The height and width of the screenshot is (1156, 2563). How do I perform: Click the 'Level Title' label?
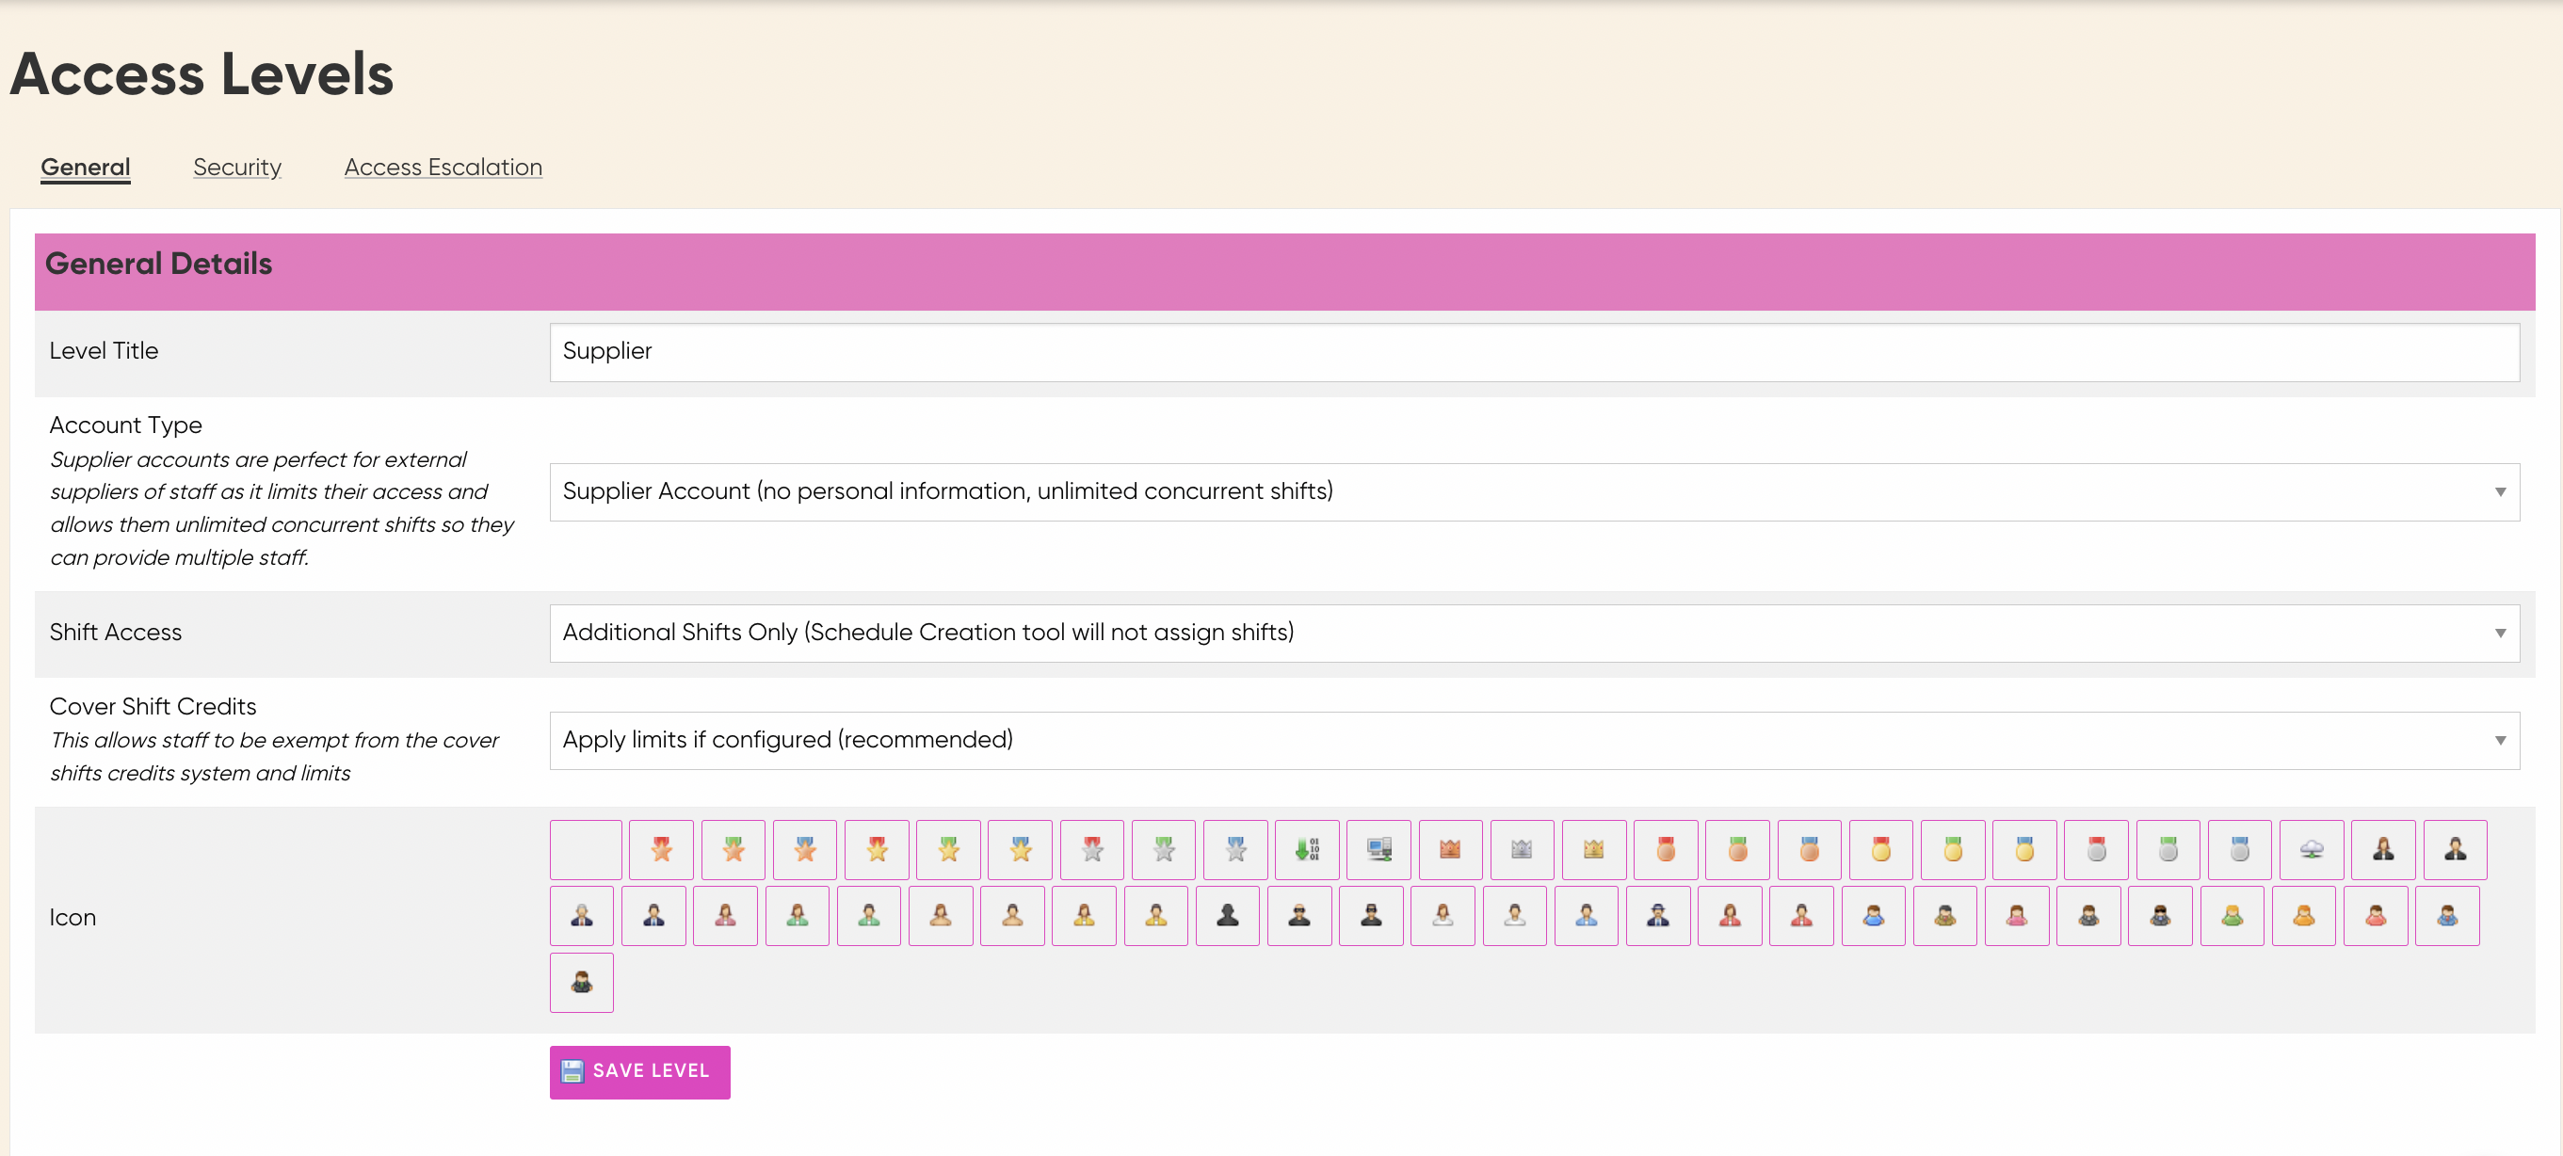(104, 350)
